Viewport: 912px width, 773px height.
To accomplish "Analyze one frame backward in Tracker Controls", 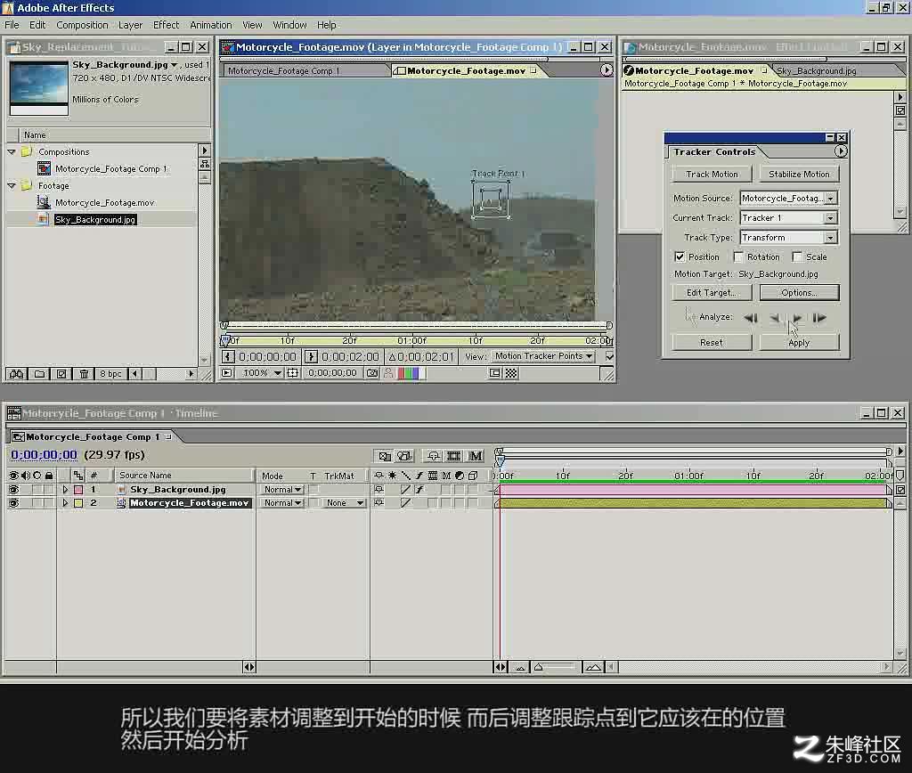I will click(x=750, y=318).
